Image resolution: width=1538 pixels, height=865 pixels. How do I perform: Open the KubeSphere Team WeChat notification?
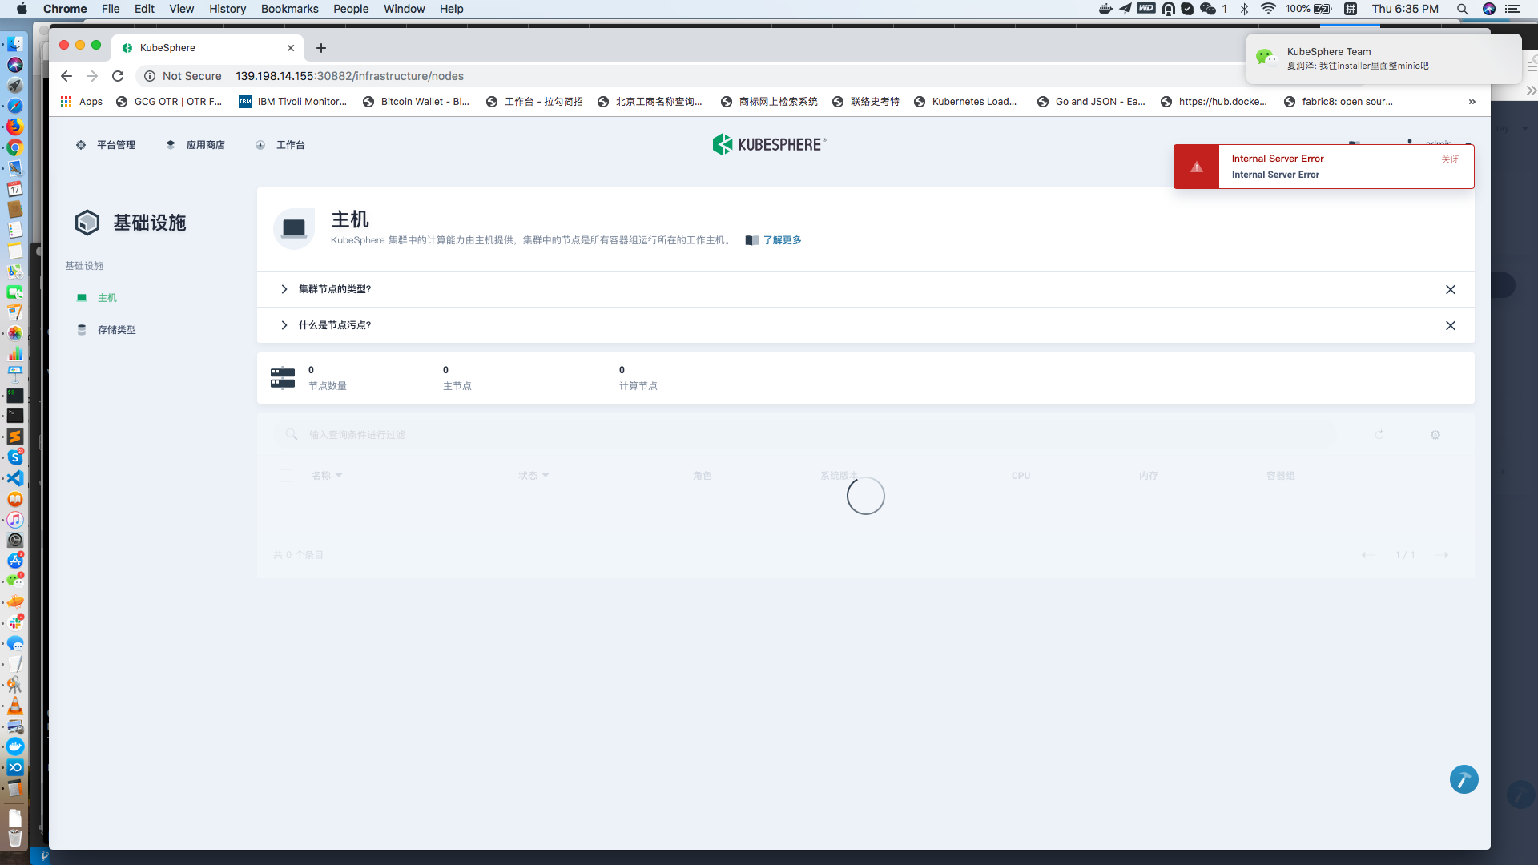click(x=1383, y=58)
